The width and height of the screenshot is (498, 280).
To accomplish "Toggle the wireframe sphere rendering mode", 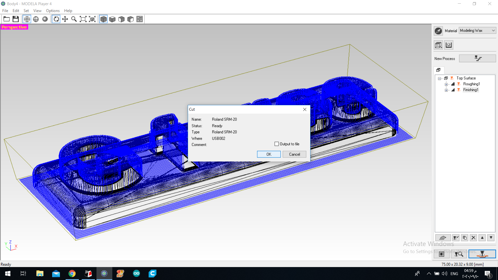I will [x=27, y=19].
